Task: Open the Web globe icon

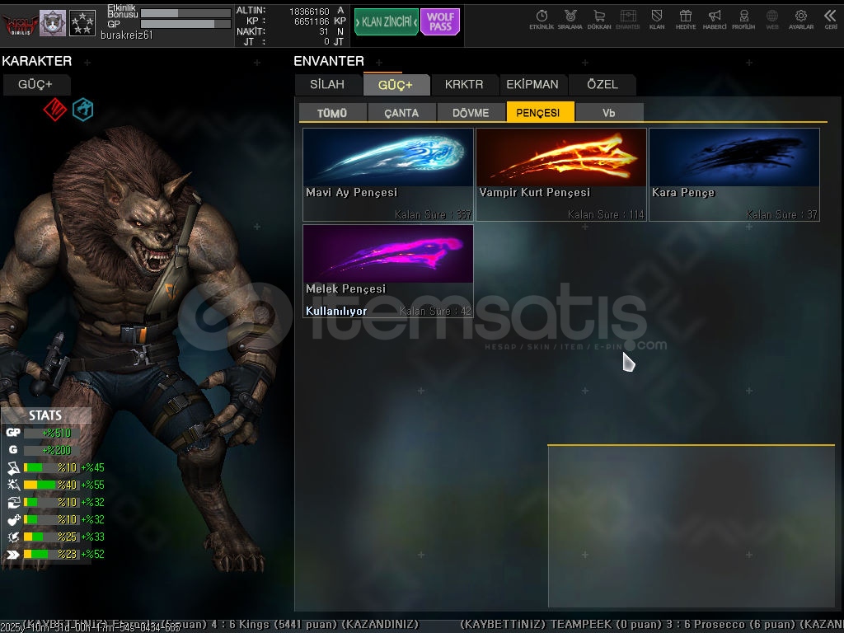Action: (x=771, y=20)
